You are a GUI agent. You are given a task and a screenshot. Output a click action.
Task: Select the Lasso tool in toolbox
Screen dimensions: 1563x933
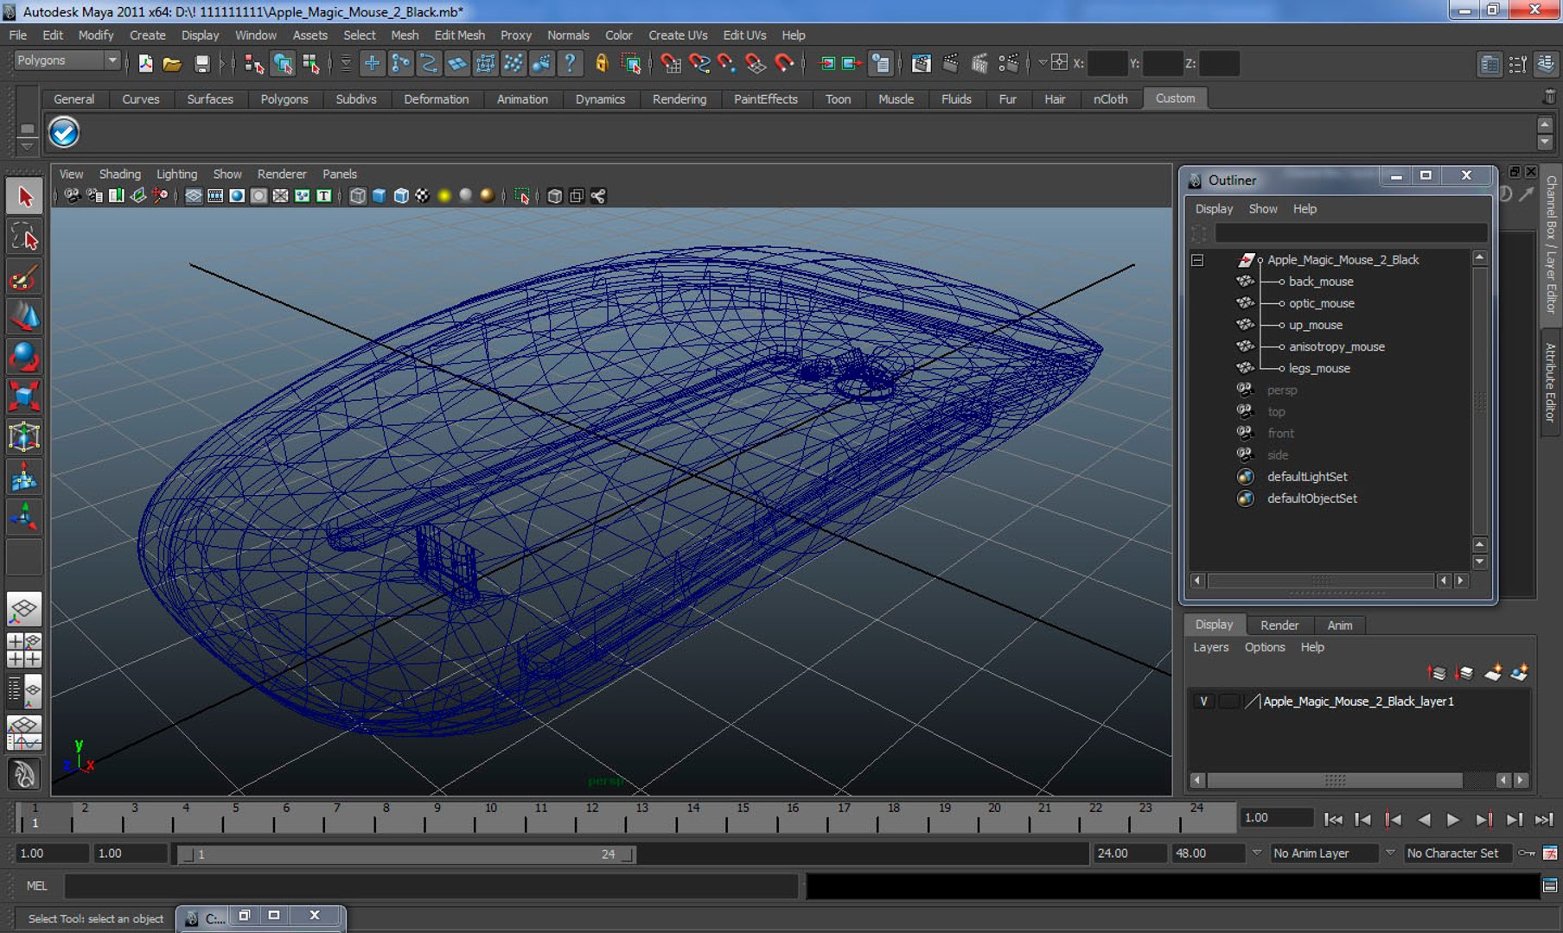pyautogui.click(x=24, y=237)
